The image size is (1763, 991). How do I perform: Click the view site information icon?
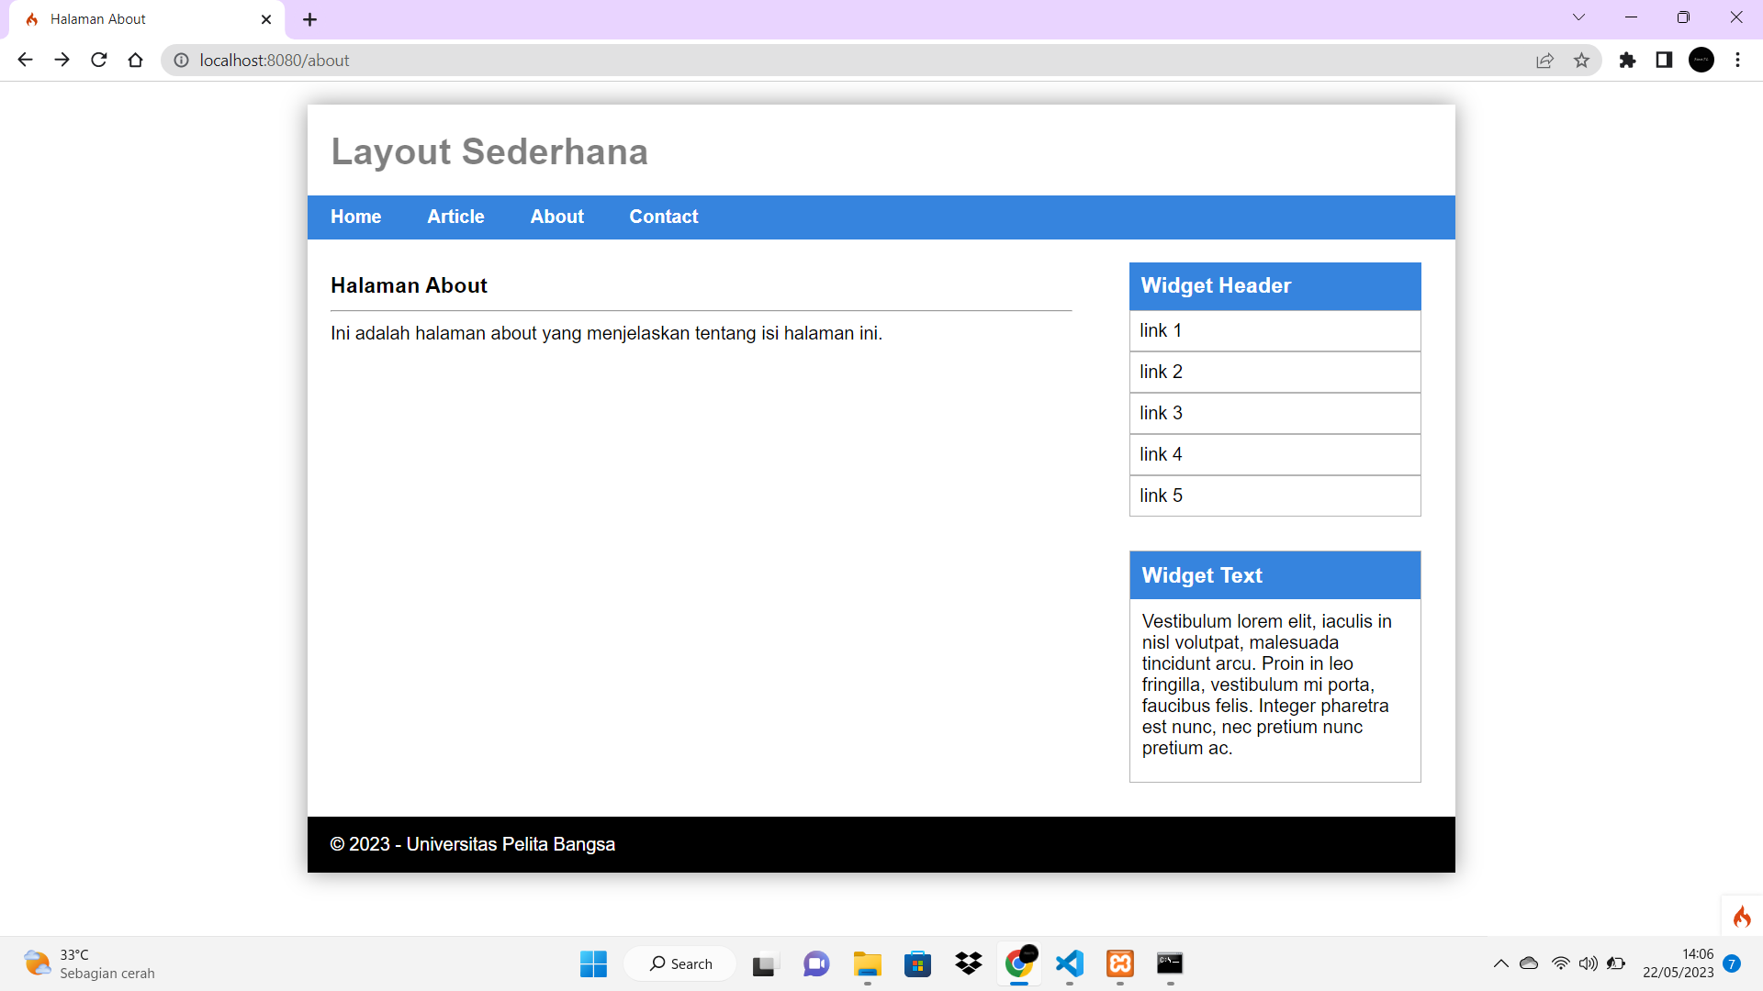(x=181, y=60)
